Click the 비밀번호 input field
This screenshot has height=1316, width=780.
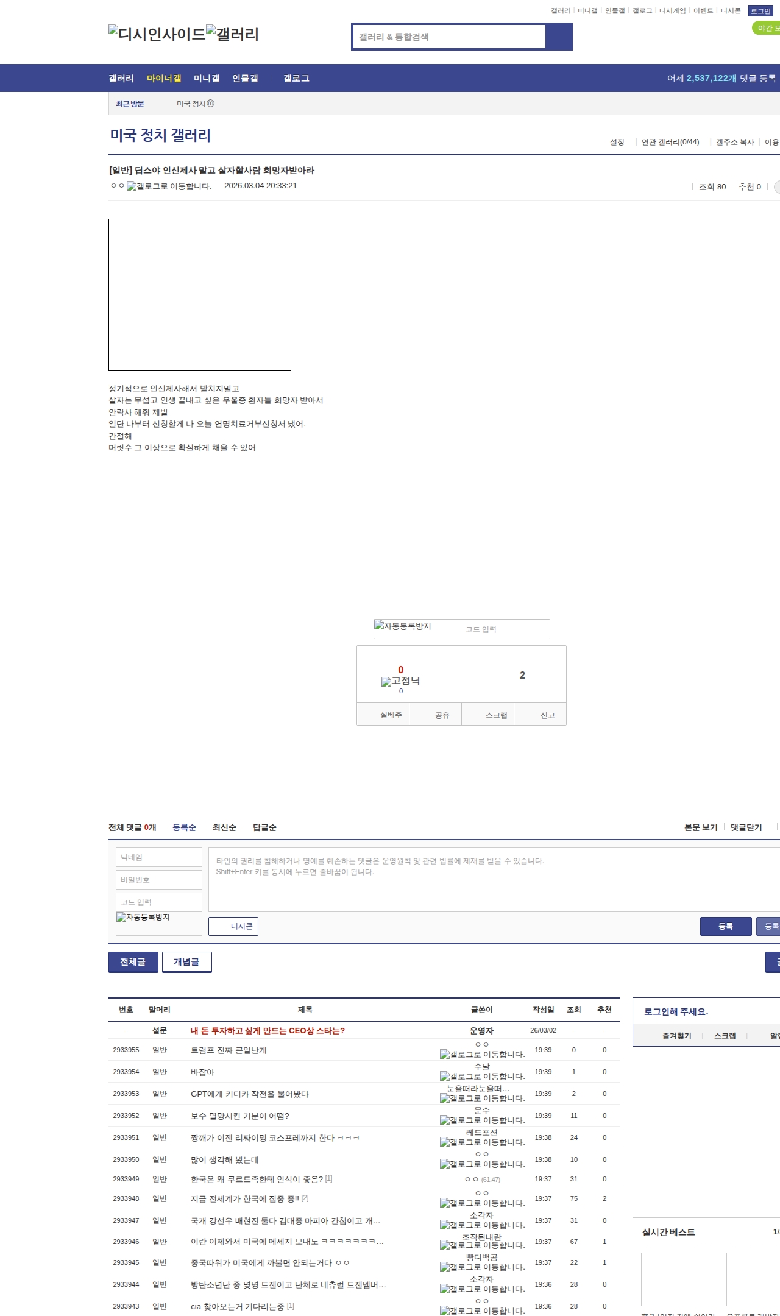pyautogui.click(x=159, y=880)
